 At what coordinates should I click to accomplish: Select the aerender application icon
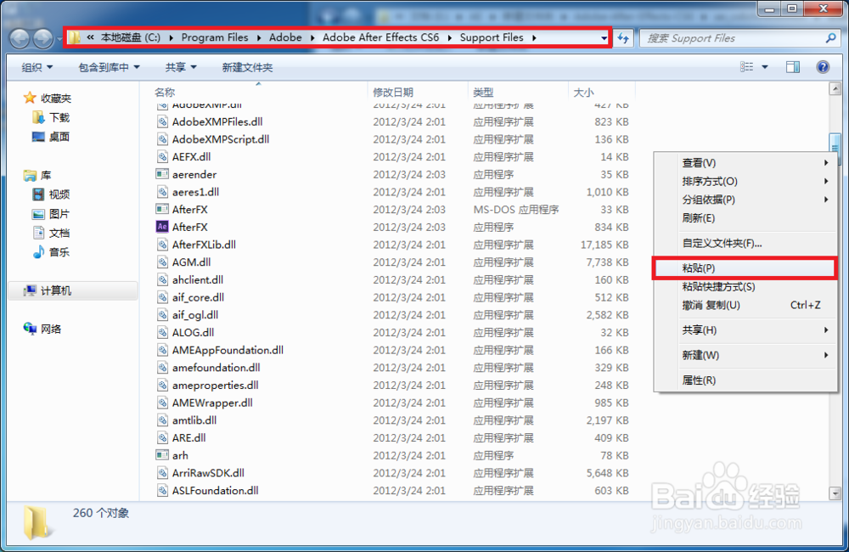pyautogui.click(x=162, y=174)
